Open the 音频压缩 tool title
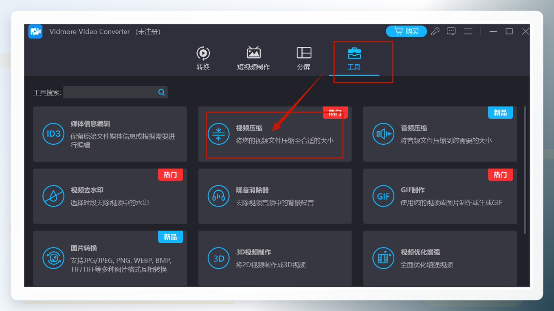This screenshot has width=554, height=311. (x=414, y=128)
